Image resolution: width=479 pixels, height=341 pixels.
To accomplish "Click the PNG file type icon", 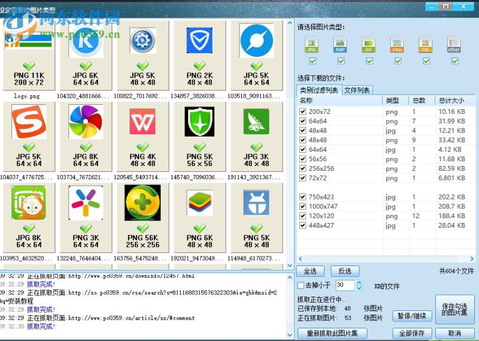I will click(x=397, y=45).
